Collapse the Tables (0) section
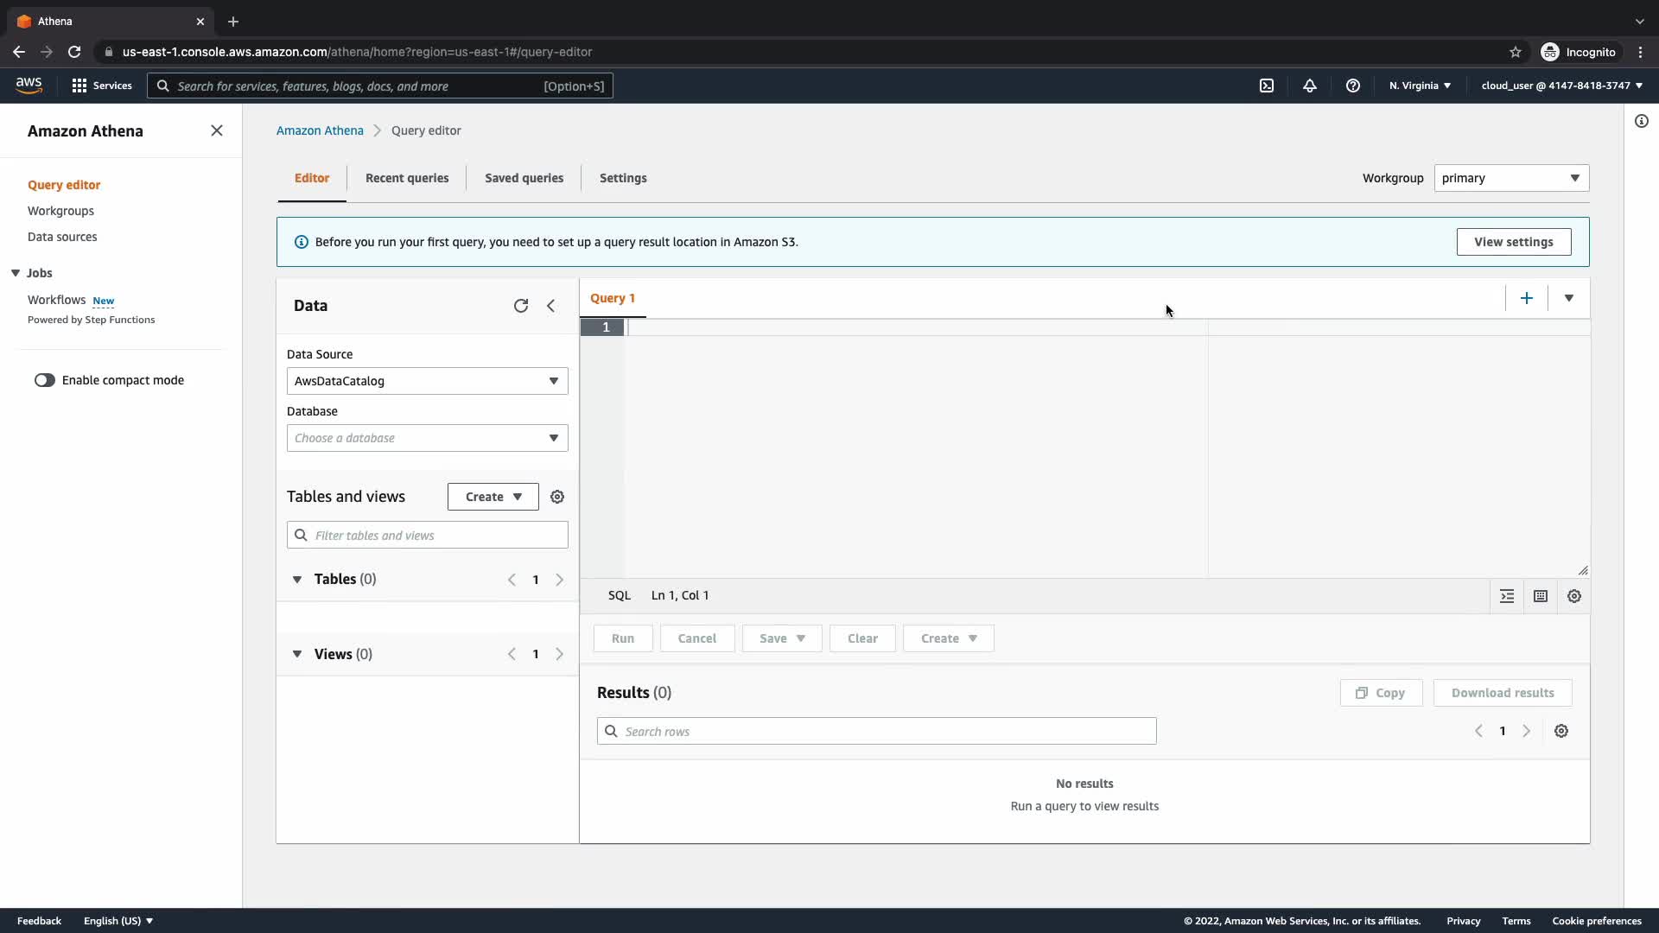 coord(297,580)
